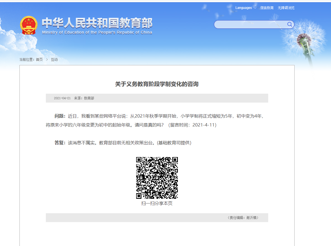Screen dimensions: 331x246
Task: Click the chevron next to Languages
Action: [255, 8]
